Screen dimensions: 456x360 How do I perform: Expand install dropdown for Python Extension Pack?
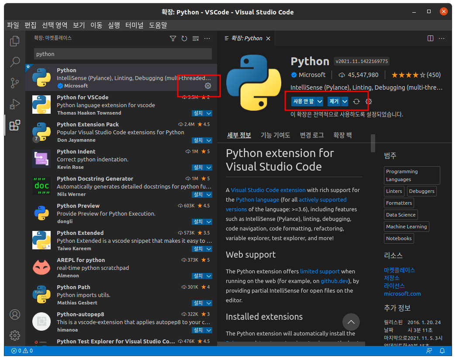click(209, 140)
